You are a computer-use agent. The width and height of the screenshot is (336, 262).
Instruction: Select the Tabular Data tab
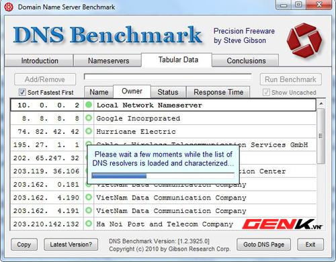pyautogui.click(x=177, y=60)
